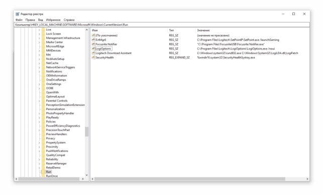Open the Избранное menu
This screenshot has width=323, height=195.
click(x=53, y=20)
